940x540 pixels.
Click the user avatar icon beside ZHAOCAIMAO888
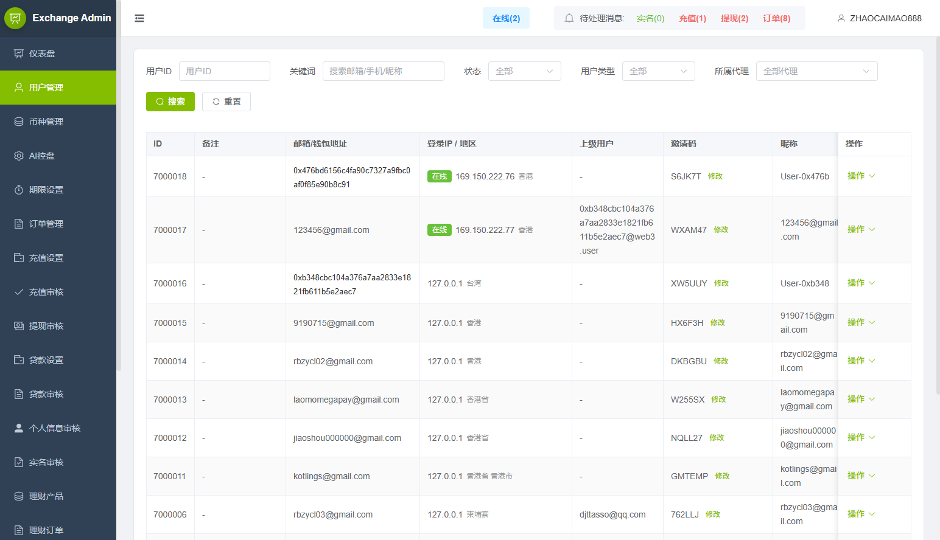[841, 18]
